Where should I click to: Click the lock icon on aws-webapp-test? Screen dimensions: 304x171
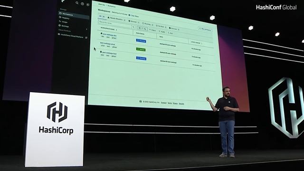pyautogui.click(x=101, y=52)
